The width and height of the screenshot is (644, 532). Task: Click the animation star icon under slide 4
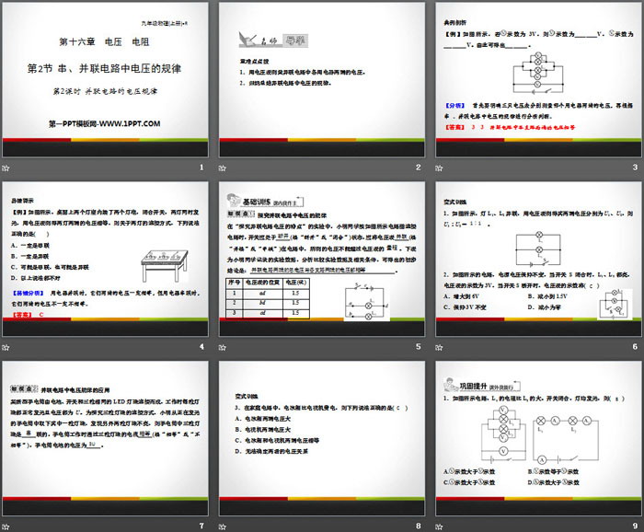click(x=6, y=348)
